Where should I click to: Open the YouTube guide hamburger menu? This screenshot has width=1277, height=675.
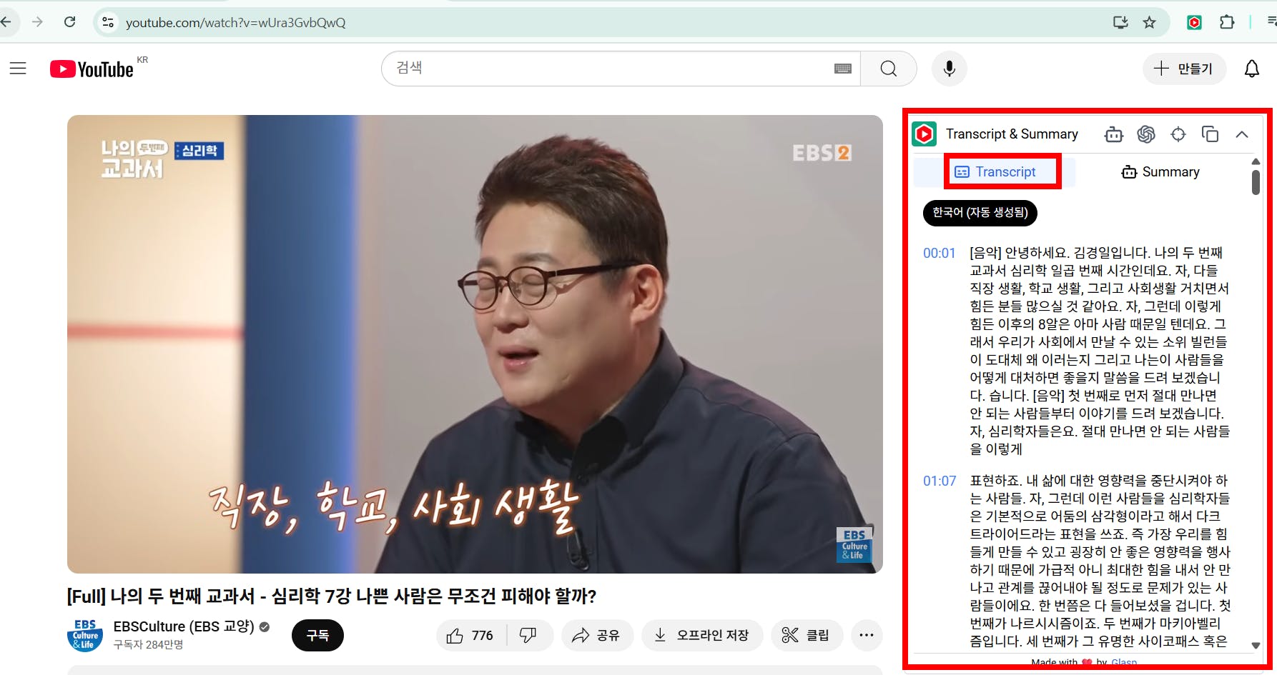click(18, 69)
